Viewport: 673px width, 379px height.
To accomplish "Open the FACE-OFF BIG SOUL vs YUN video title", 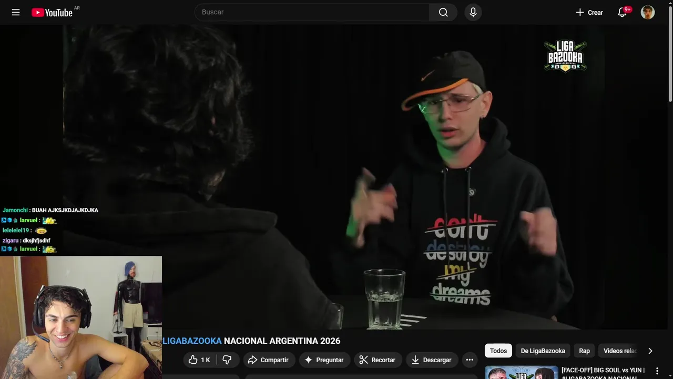I will pos(603,373).
